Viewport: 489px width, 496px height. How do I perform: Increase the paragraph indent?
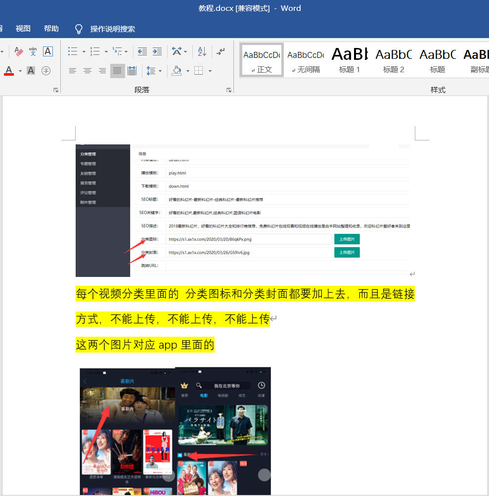click(x=157, y=51)
